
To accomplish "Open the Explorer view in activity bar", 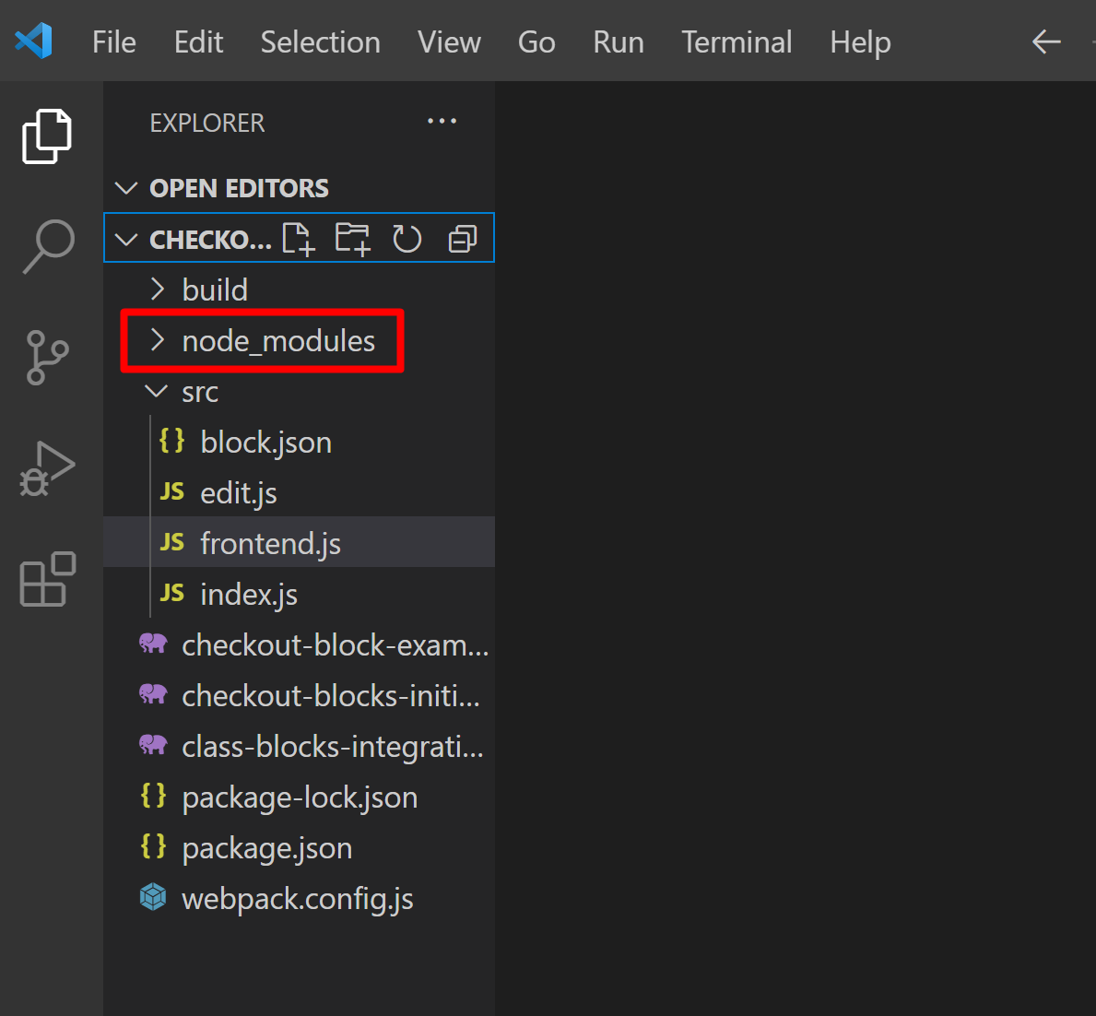I will (x=47, y=136).
